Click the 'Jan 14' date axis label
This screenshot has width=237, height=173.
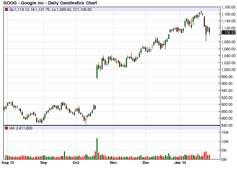(180, 163)
